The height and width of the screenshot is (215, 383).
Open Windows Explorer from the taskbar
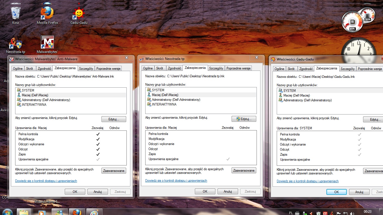(x=24, y=212)
